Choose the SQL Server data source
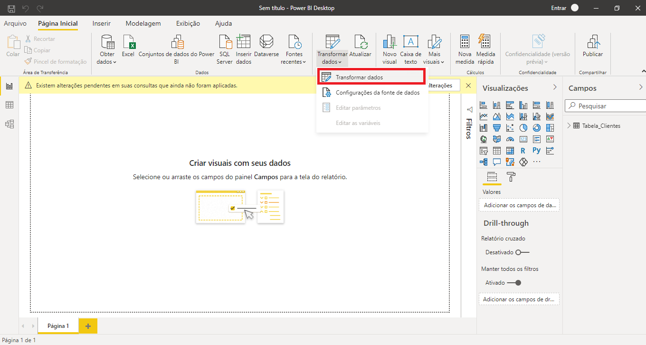This screenshot has width=646, height=345. [225, 49]
